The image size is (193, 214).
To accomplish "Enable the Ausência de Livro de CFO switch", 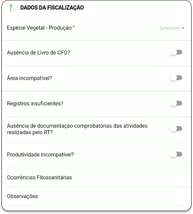I will click(176, 52).
